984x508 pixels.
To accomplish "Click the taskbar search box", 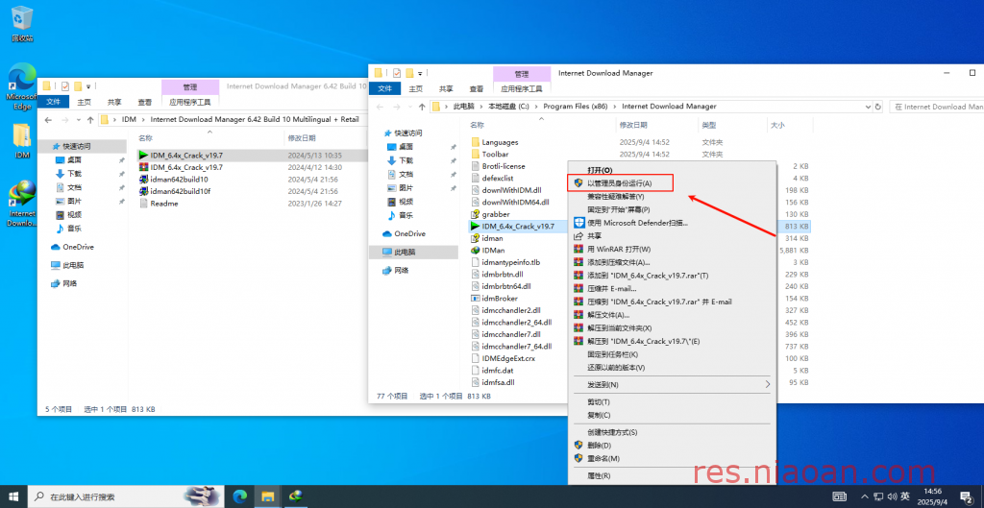I will pos(127,496).
